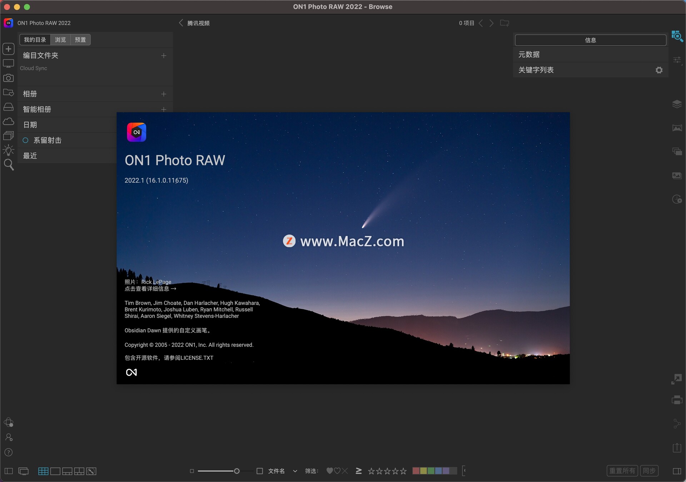This screenshot has width=686, height=482.
Task: Click the red color label filter swatch
Action: click(416, 471)
